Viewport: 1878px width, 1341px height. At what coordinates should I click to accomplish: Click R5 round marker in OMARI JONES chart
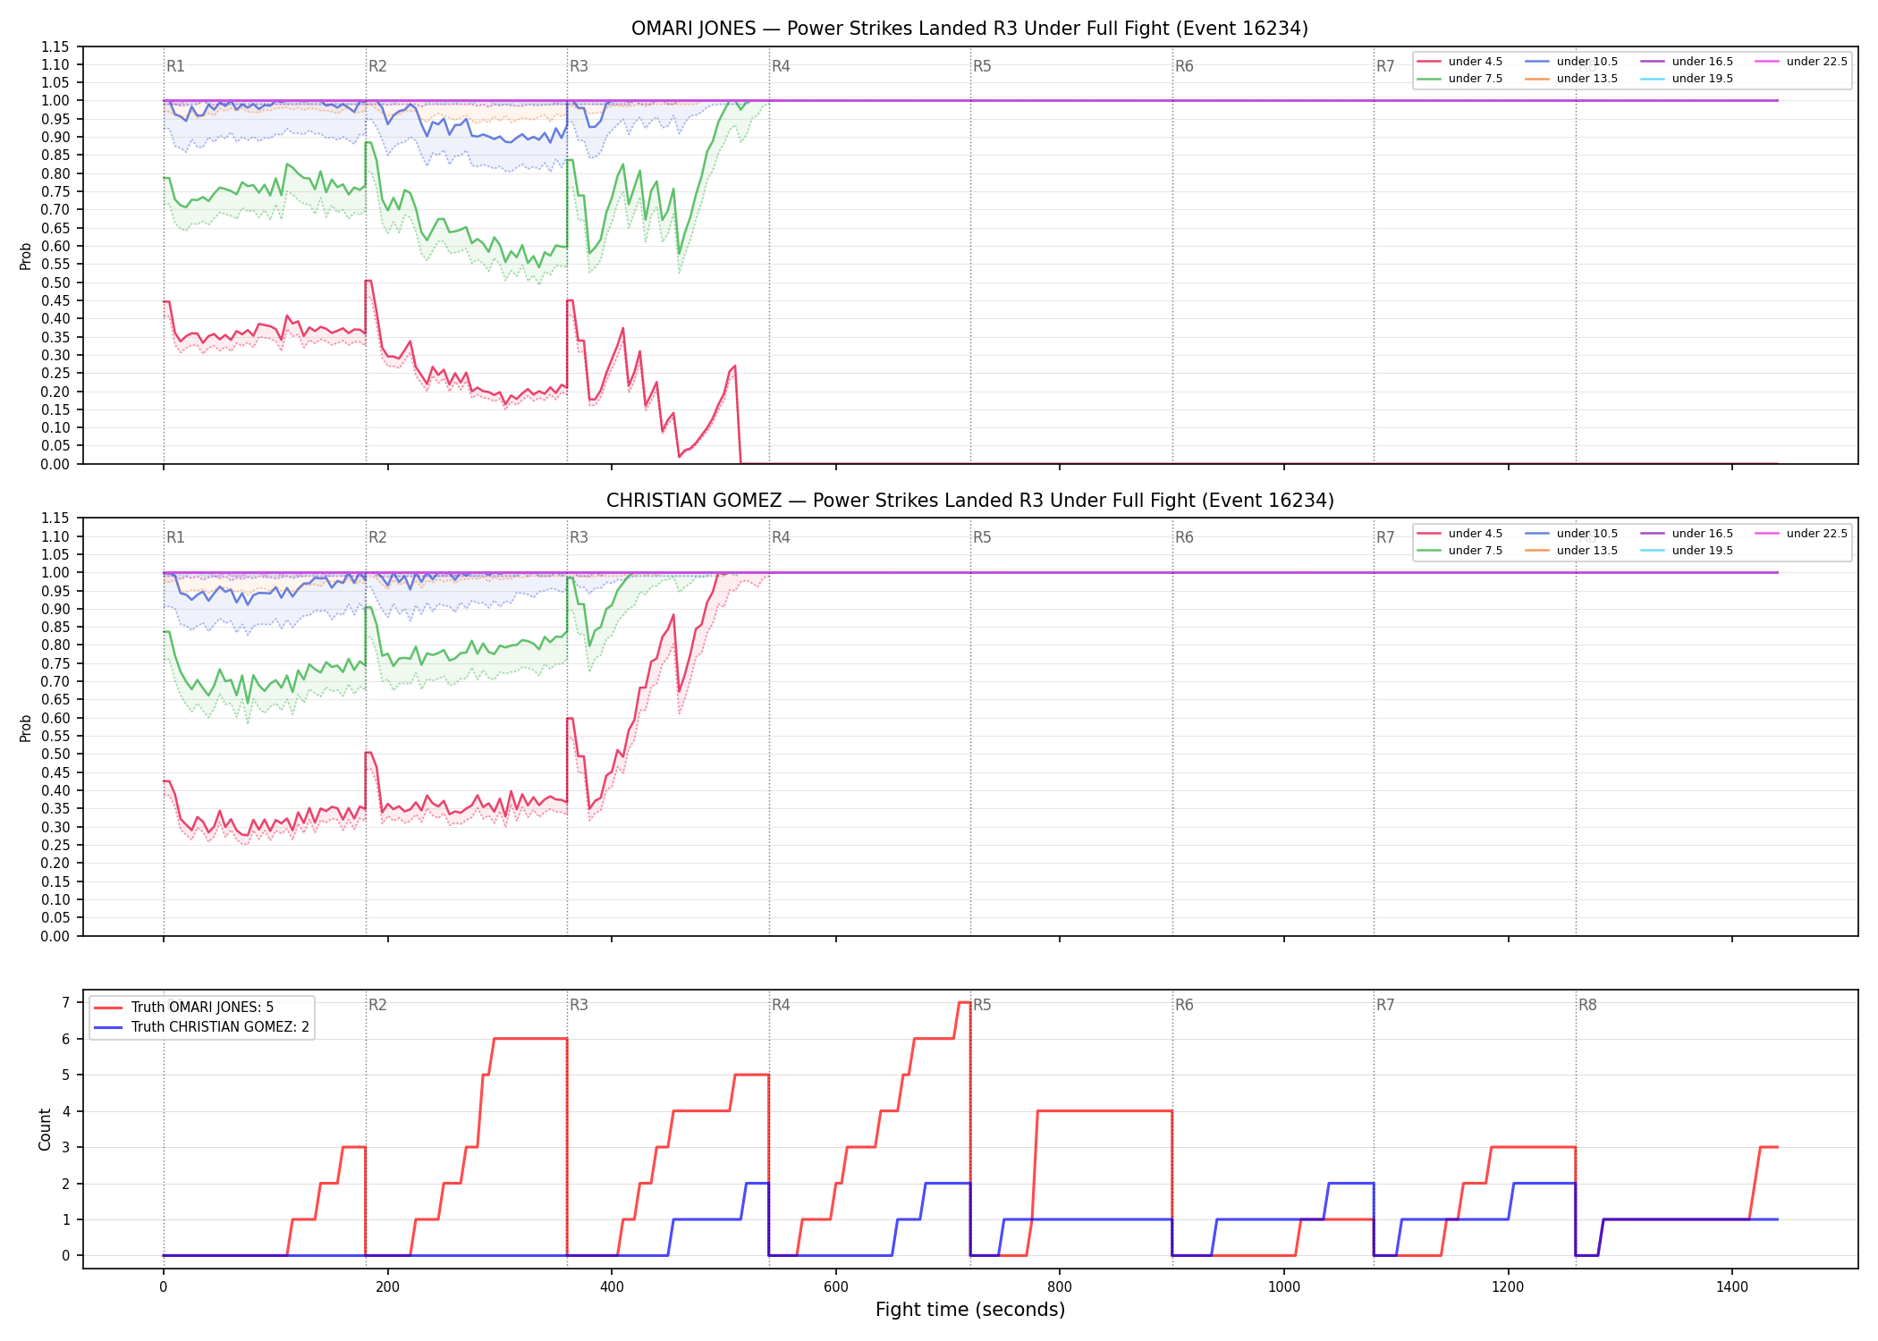point(982,66)
